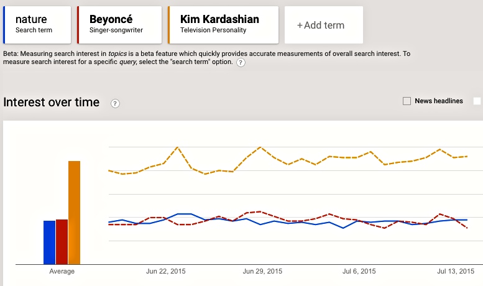Viewport: 483px width, 286px height.
Task: Click orange line's peak near Jun 22
Action: pos(178,147)
